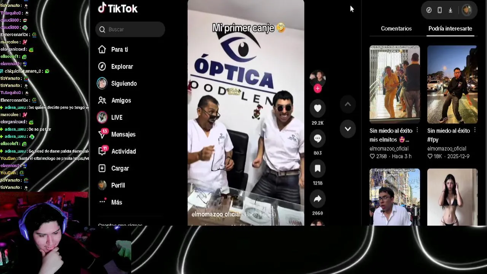Click elmomazoo_oficial name on the video
Screen dimensions: 487x274
(x=216, y=214)
